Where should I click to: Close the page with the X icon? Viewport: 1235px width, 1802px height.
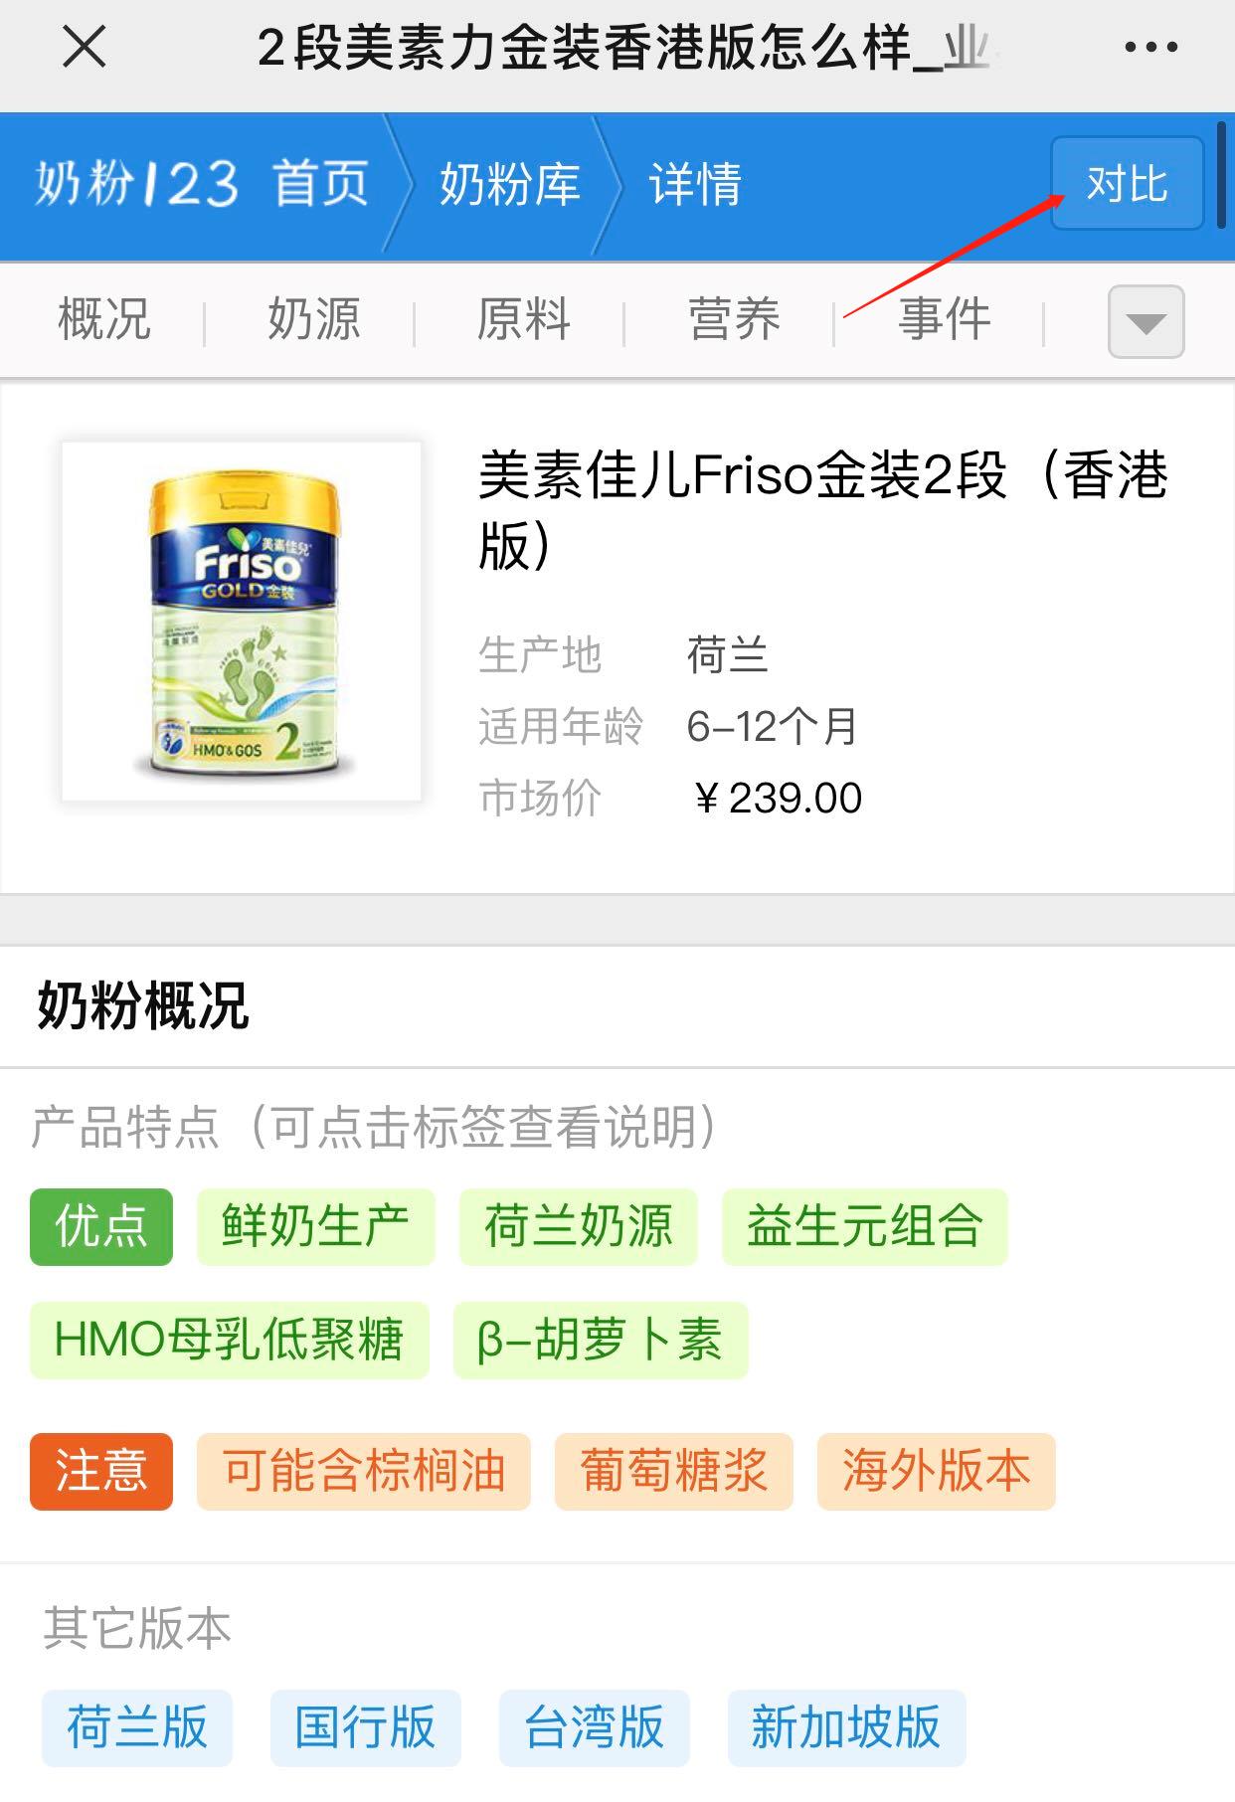pos(85,47)
